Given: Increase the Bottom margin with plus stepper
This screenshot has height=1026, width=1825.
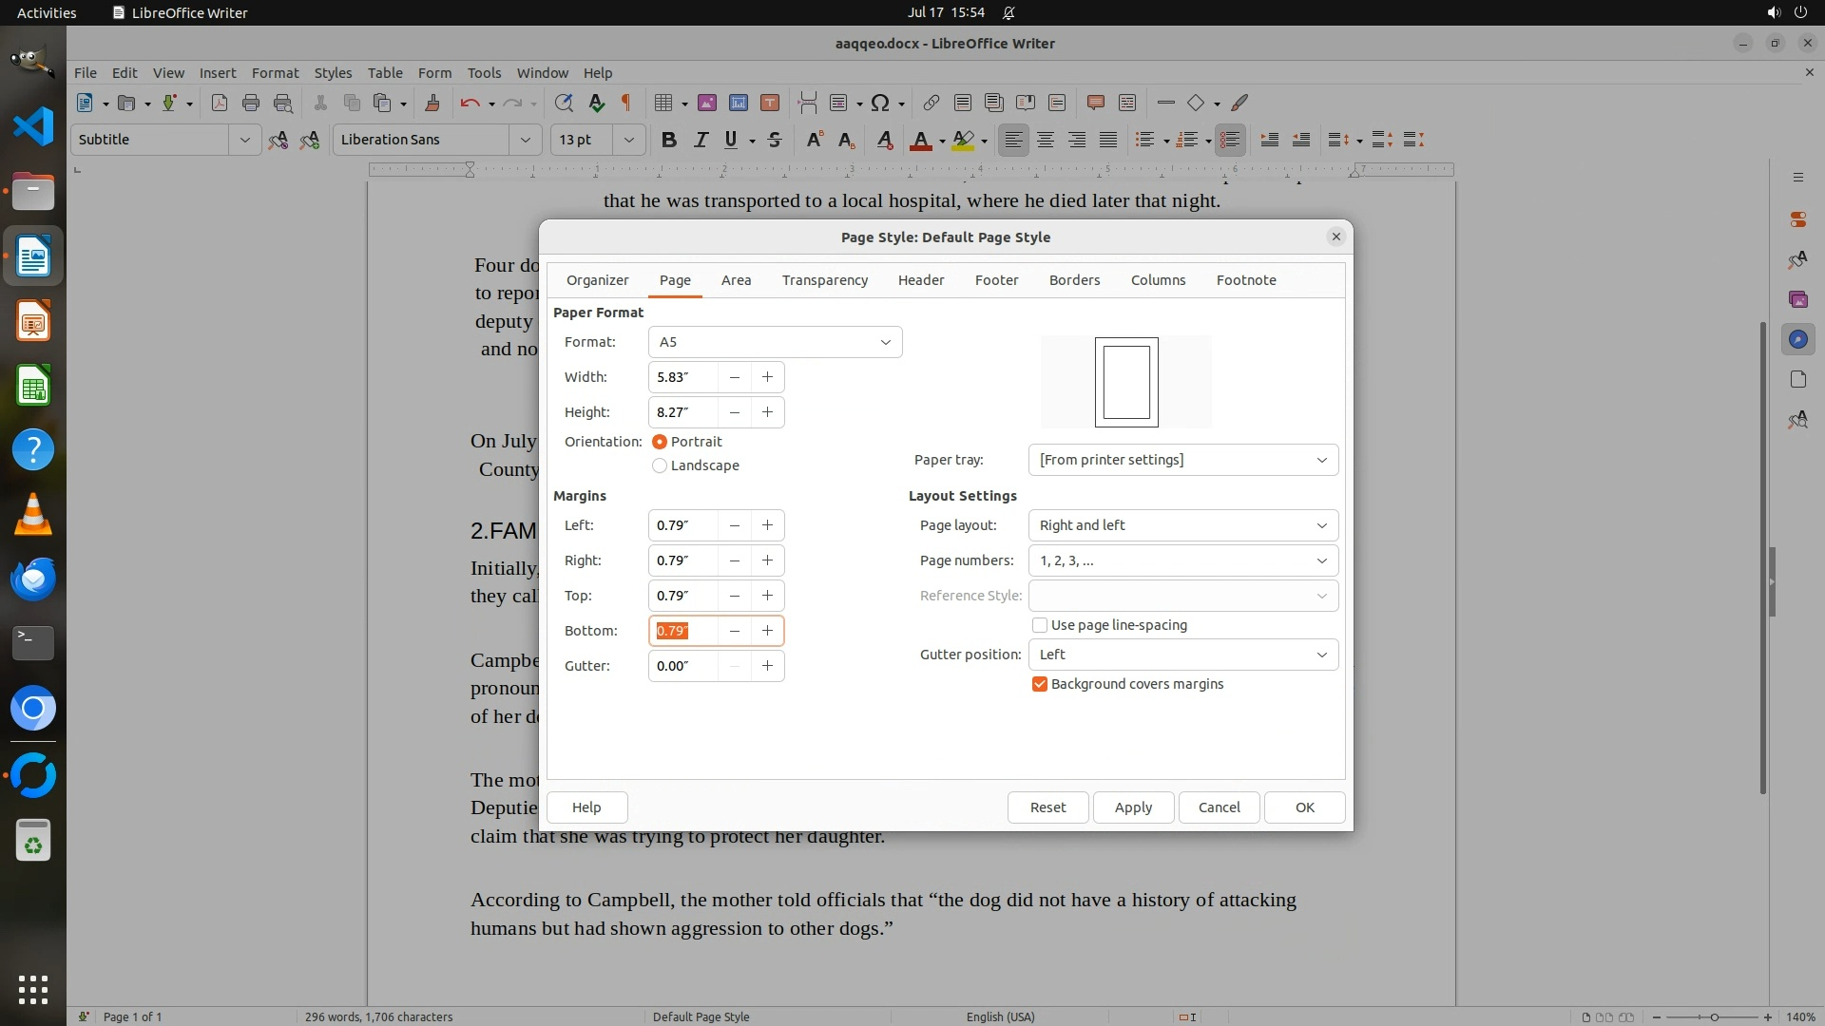Looking at the screenshot, I should [x=767, y=631].
